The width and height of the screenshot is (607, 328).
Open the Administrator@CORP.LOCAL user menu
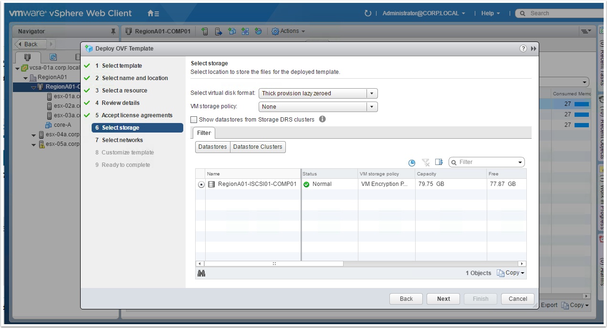click(424, 13)
